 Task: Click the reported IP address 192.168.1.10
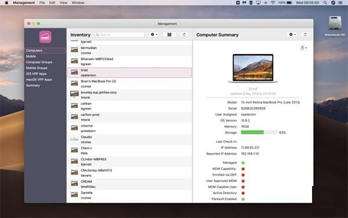[x=250, y=153]
